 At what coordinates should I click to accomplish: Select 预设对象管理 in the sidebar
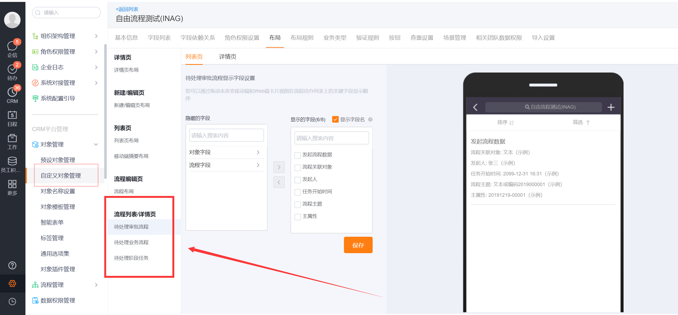58,160
